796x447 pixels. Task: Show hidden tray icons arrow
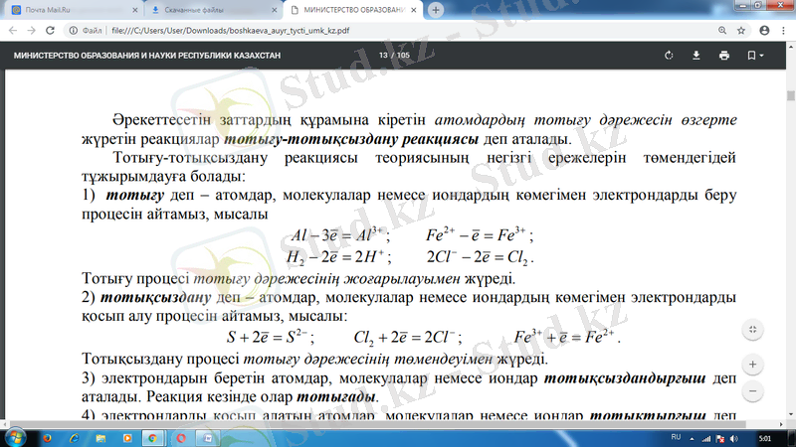tap(692, 438)
